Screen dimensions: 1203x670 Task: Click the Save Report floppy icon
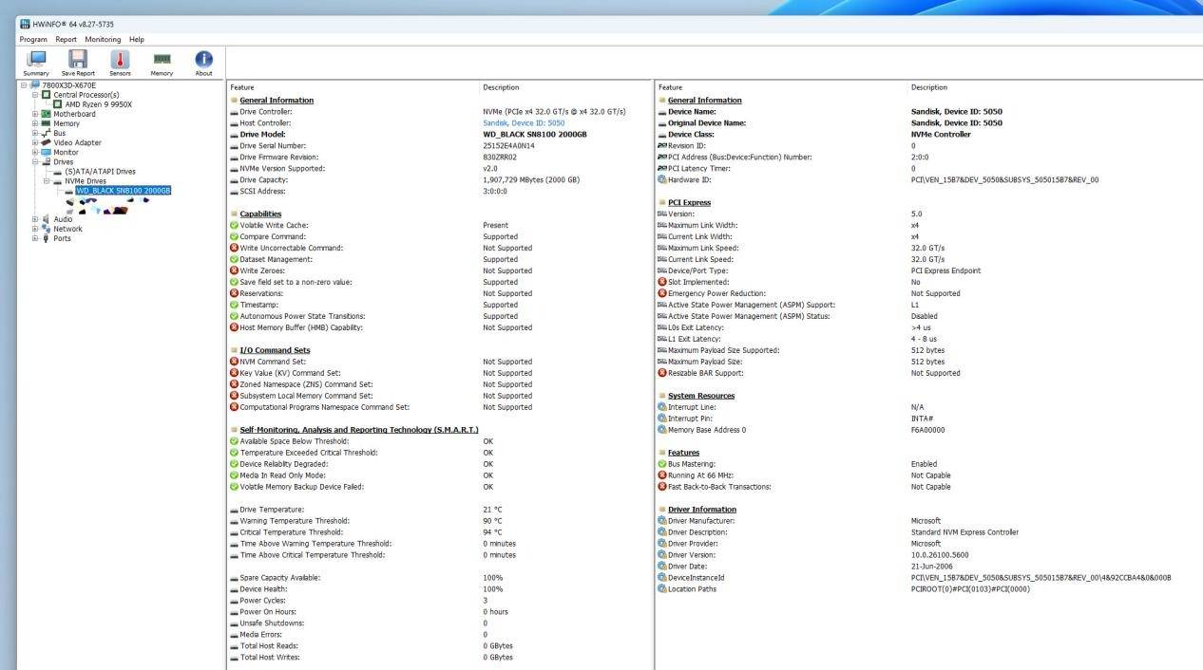78,61
